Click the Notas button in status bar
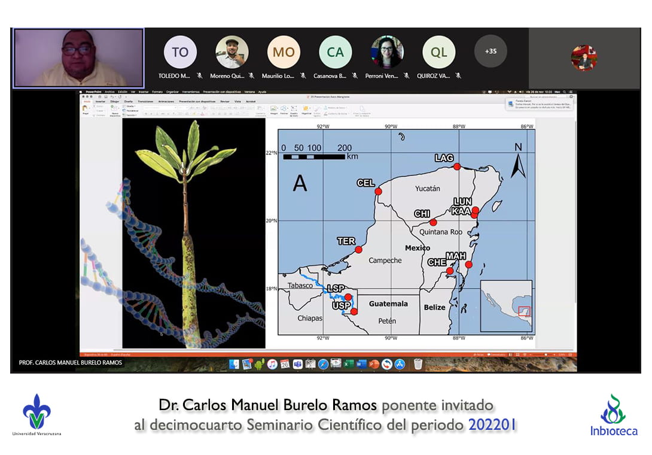 tap(478, 354)
